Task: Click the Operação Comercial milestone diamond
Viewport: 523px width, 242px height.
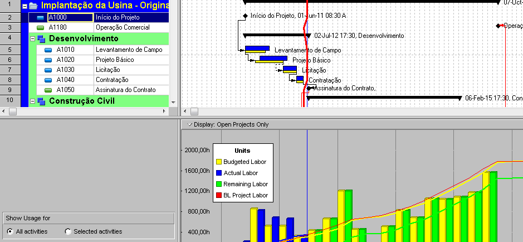Action: (498, 26)
